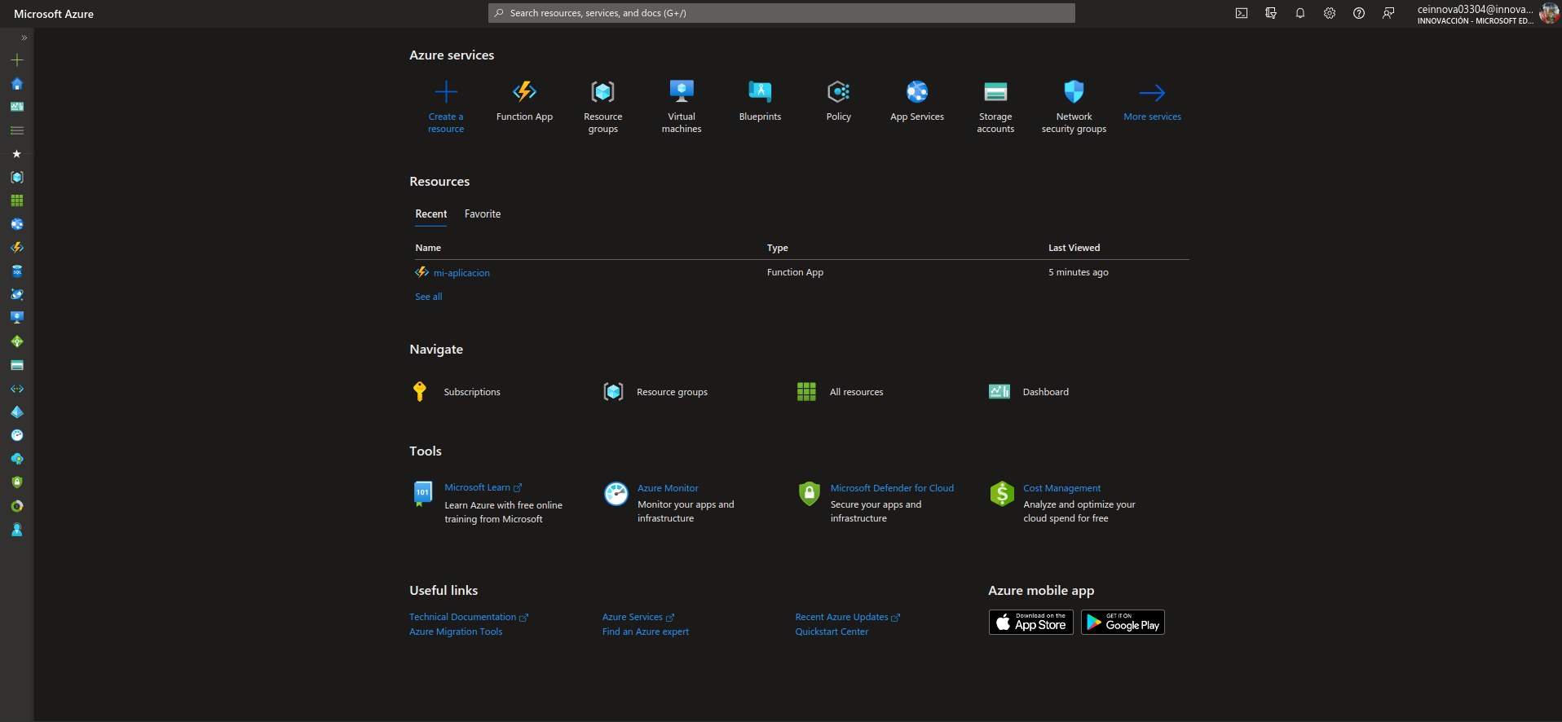1562x722 pixels.
Task: Click the Microsoft Azure title
Action: [54, 14]
